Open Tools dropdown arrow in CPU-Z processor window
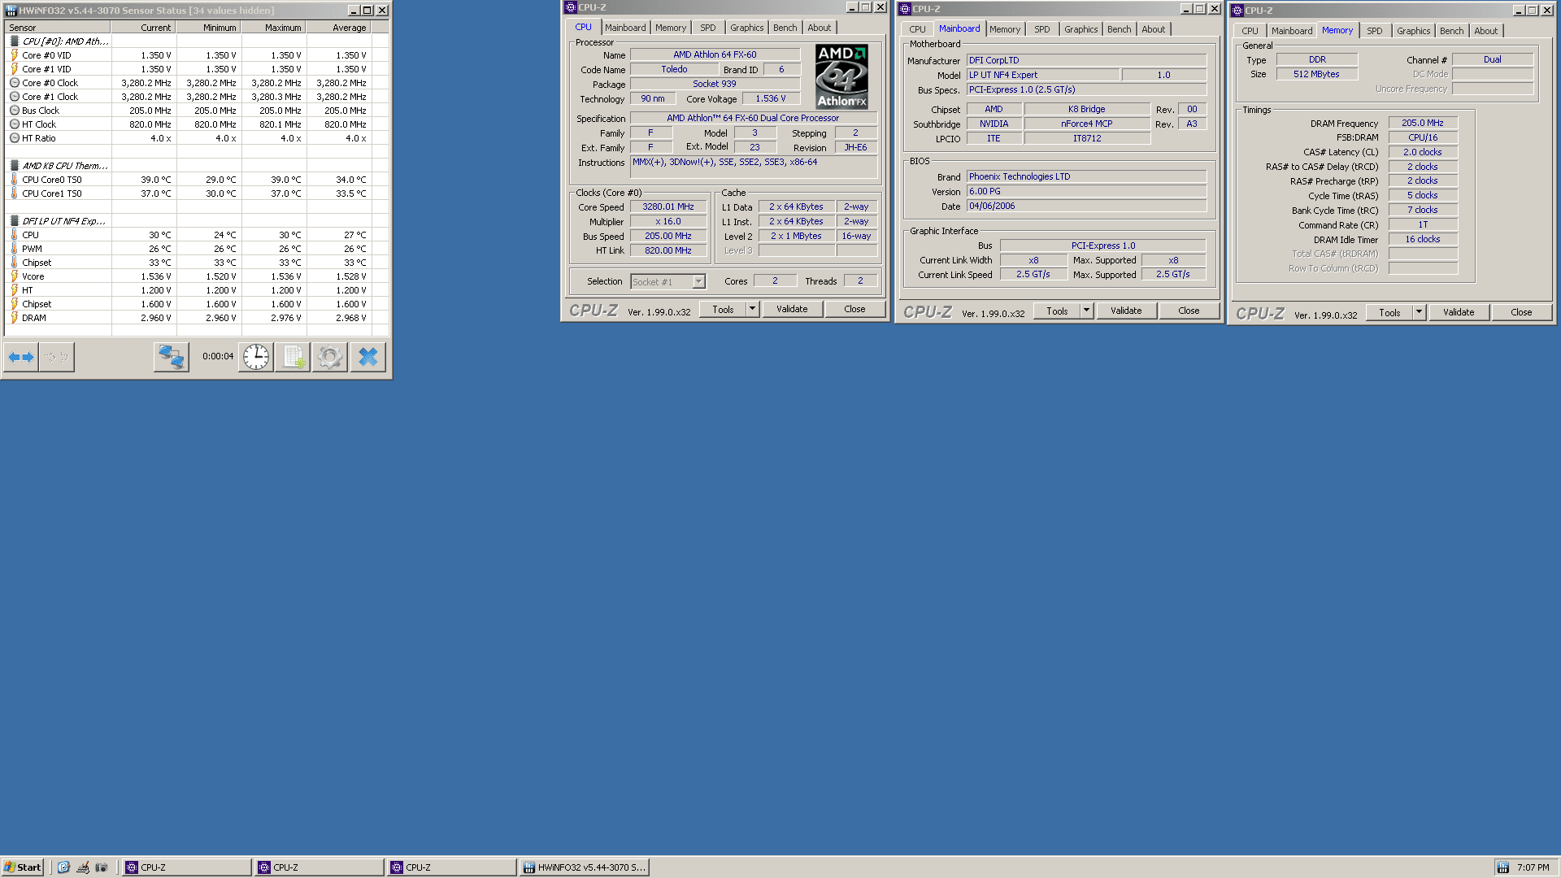 tap(752, 309)
